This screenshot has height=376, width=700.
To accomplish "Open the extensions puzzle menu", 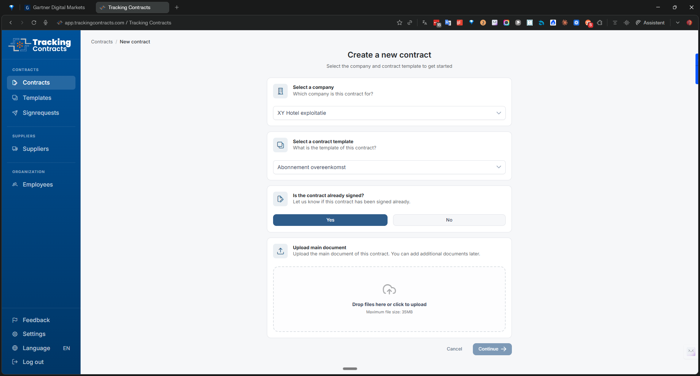I will [x=600, y=23].
